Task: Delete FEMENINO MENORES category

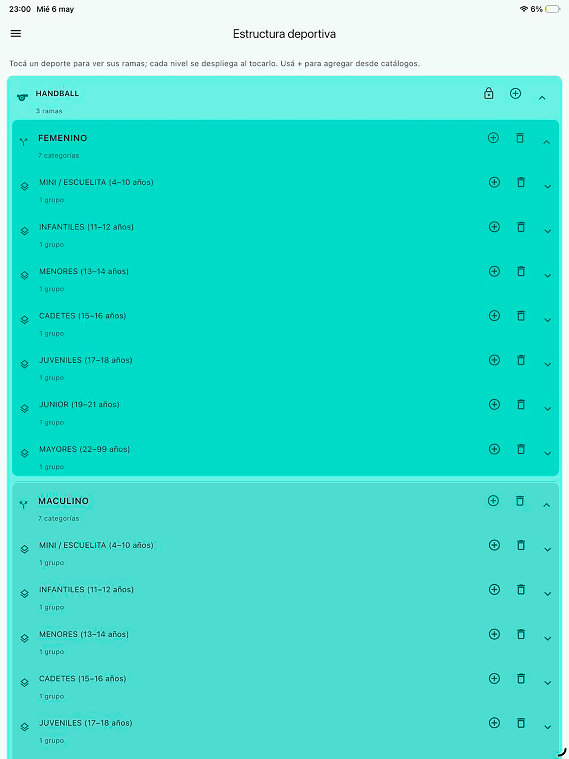Action: [x=521, y=271]
